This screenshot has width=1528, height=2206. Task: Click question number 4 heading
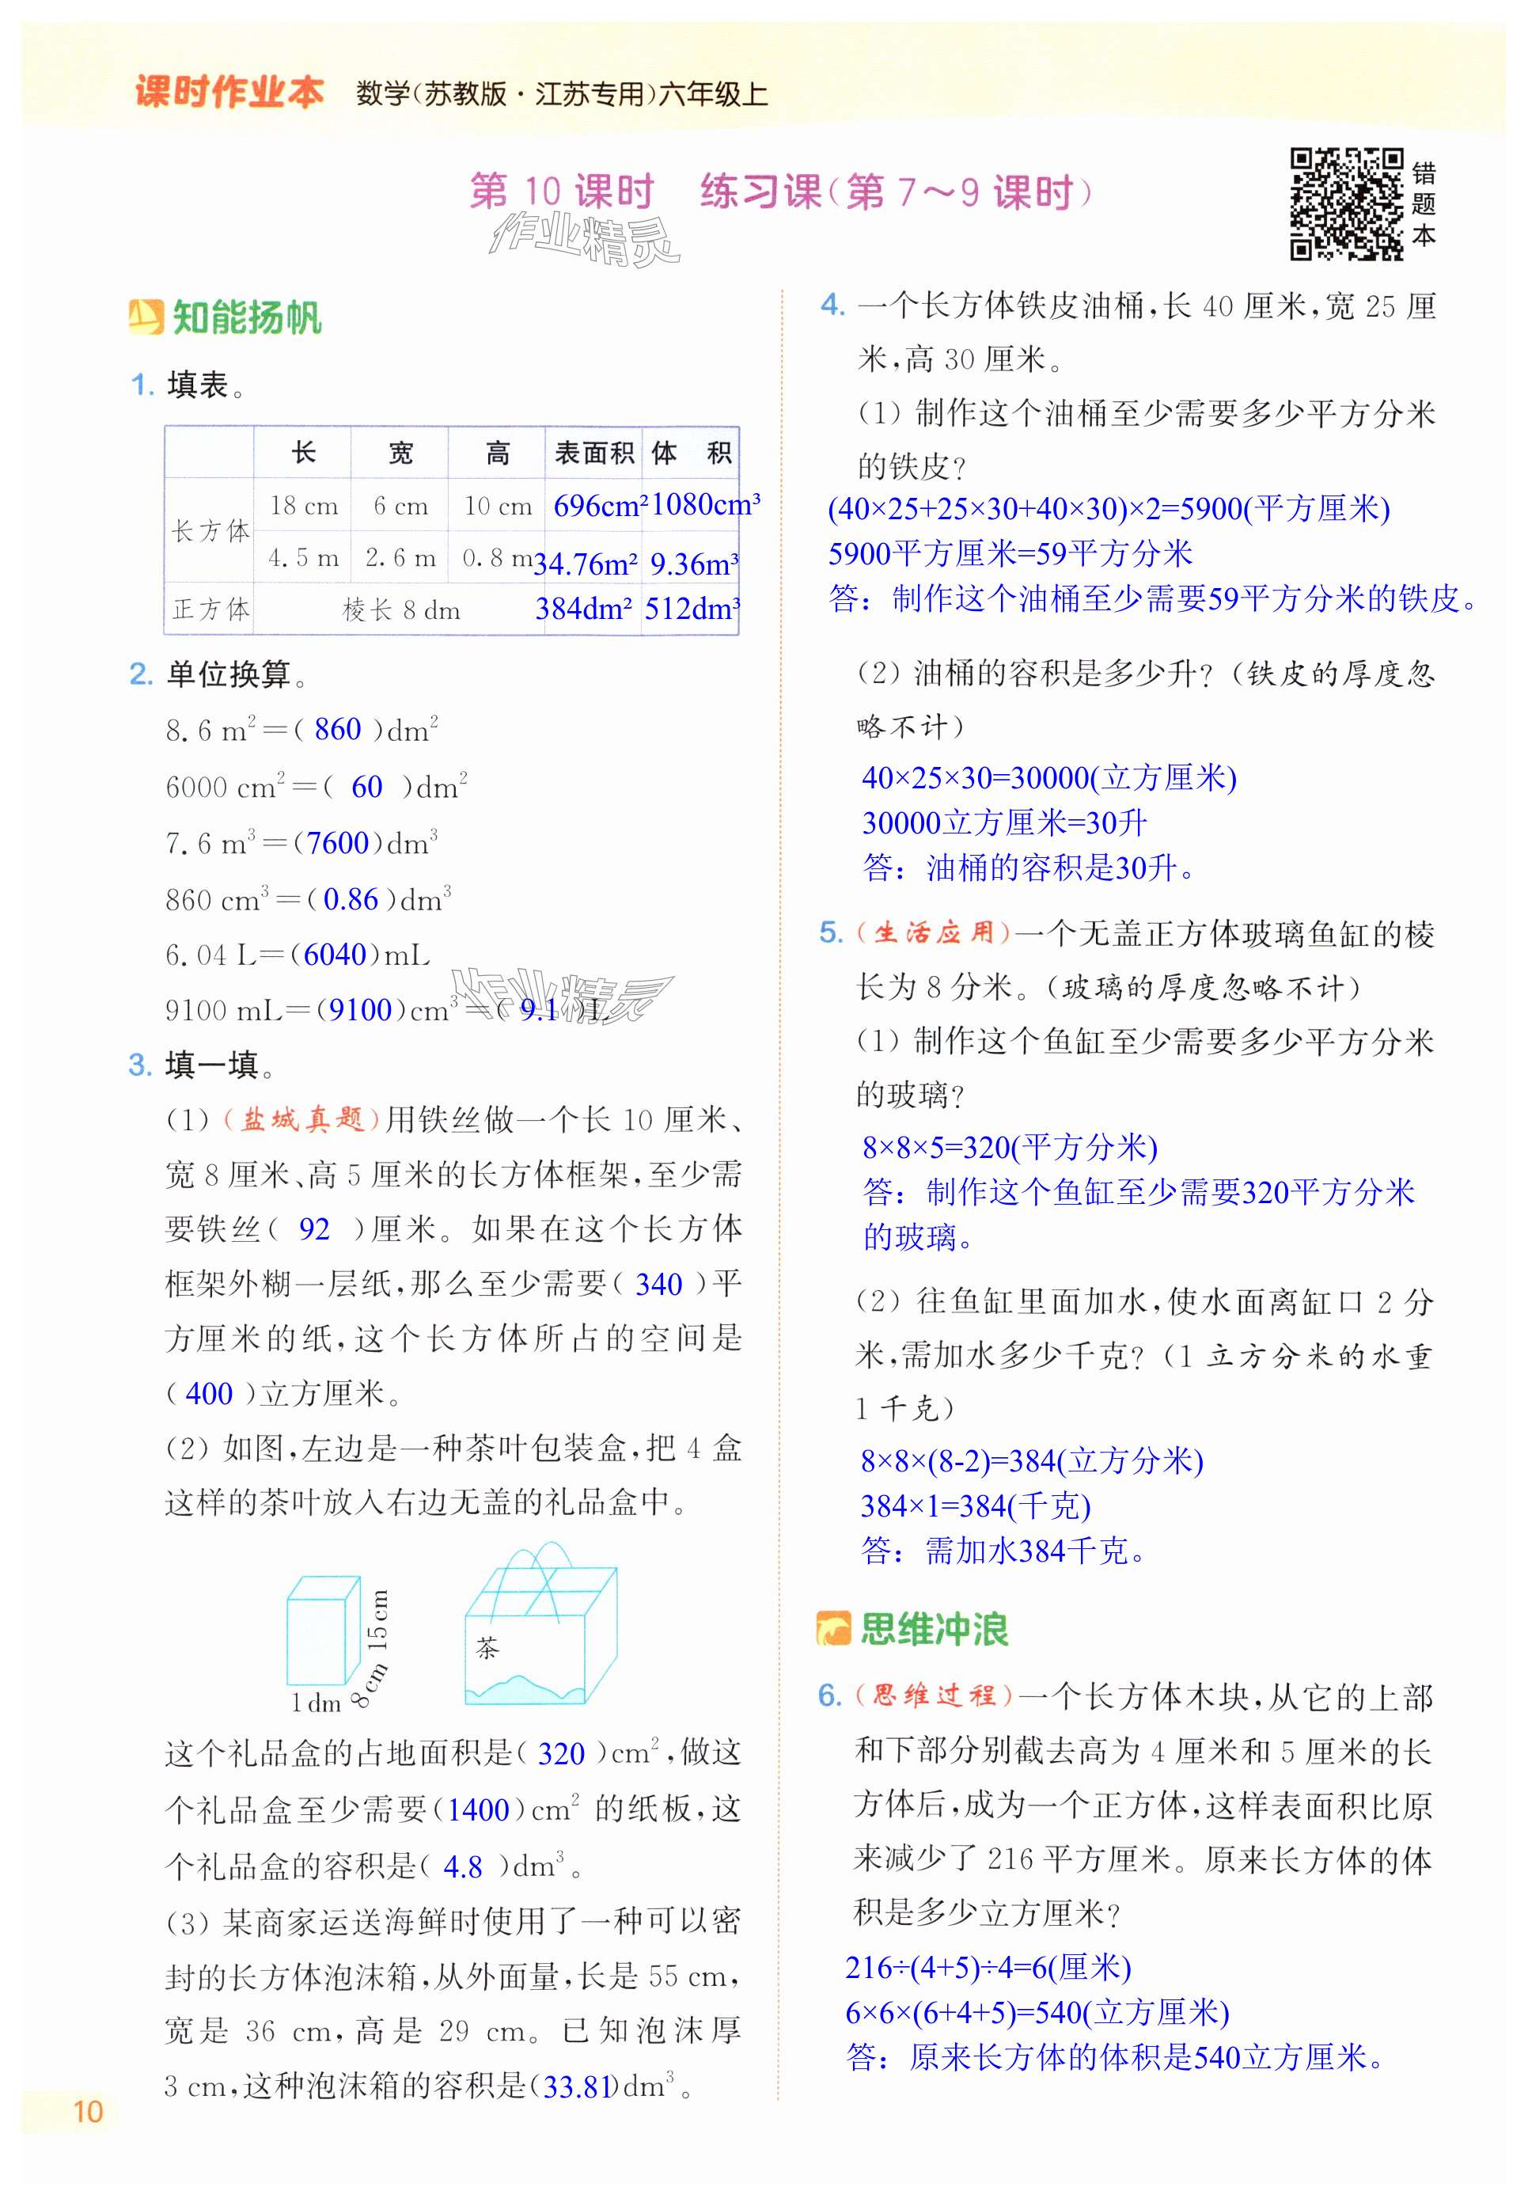[832, 306]
